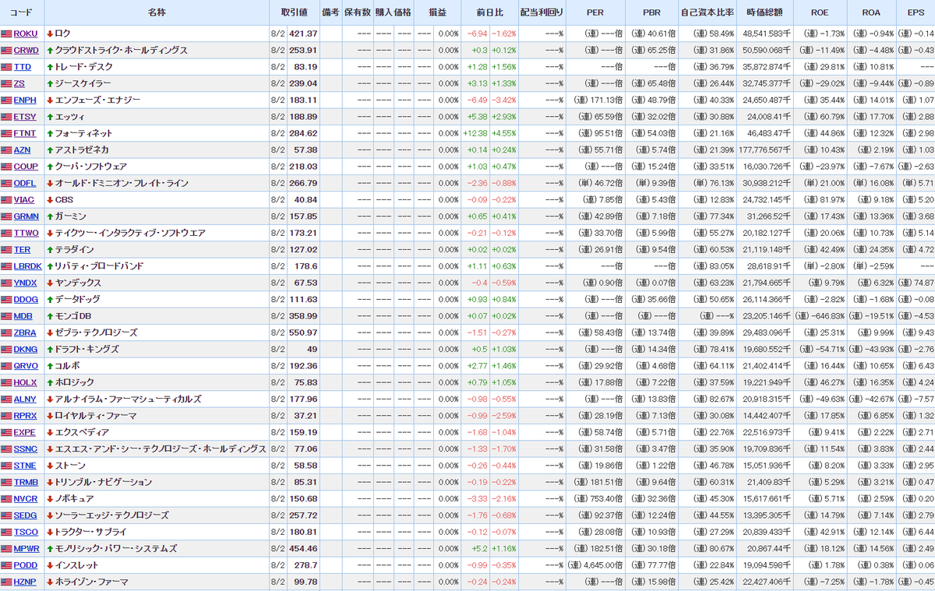Click the red down arrow for ストーン
This screenshot has width=935, height=591.
[x=50, y=466]
